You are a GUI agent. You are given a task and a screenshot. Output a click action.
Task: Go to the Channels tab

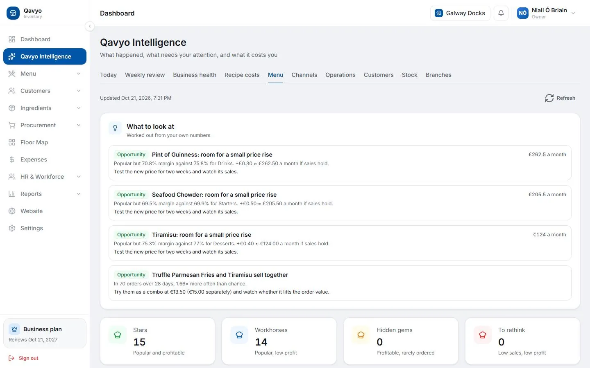304,75
